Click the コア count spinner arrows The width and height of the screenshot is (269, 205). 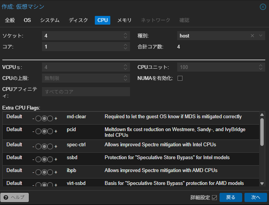125,47
